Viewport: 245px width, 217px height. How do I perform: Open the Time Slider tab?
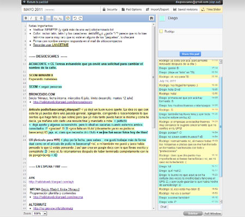(211, 9)
